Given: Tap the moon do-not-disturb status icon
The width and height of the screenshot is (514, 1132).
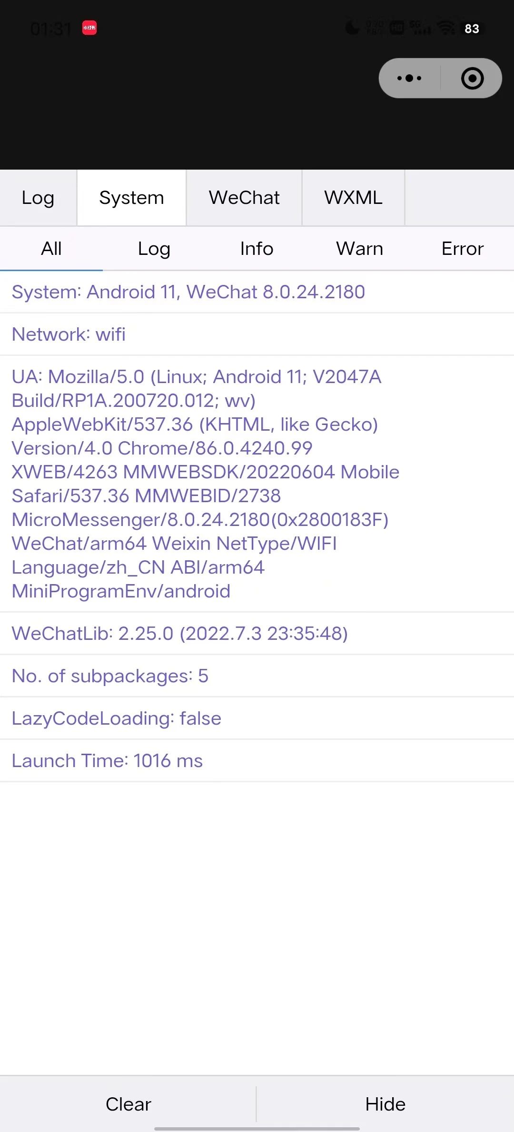Looking at the screenshot, I should click(352, 28).
